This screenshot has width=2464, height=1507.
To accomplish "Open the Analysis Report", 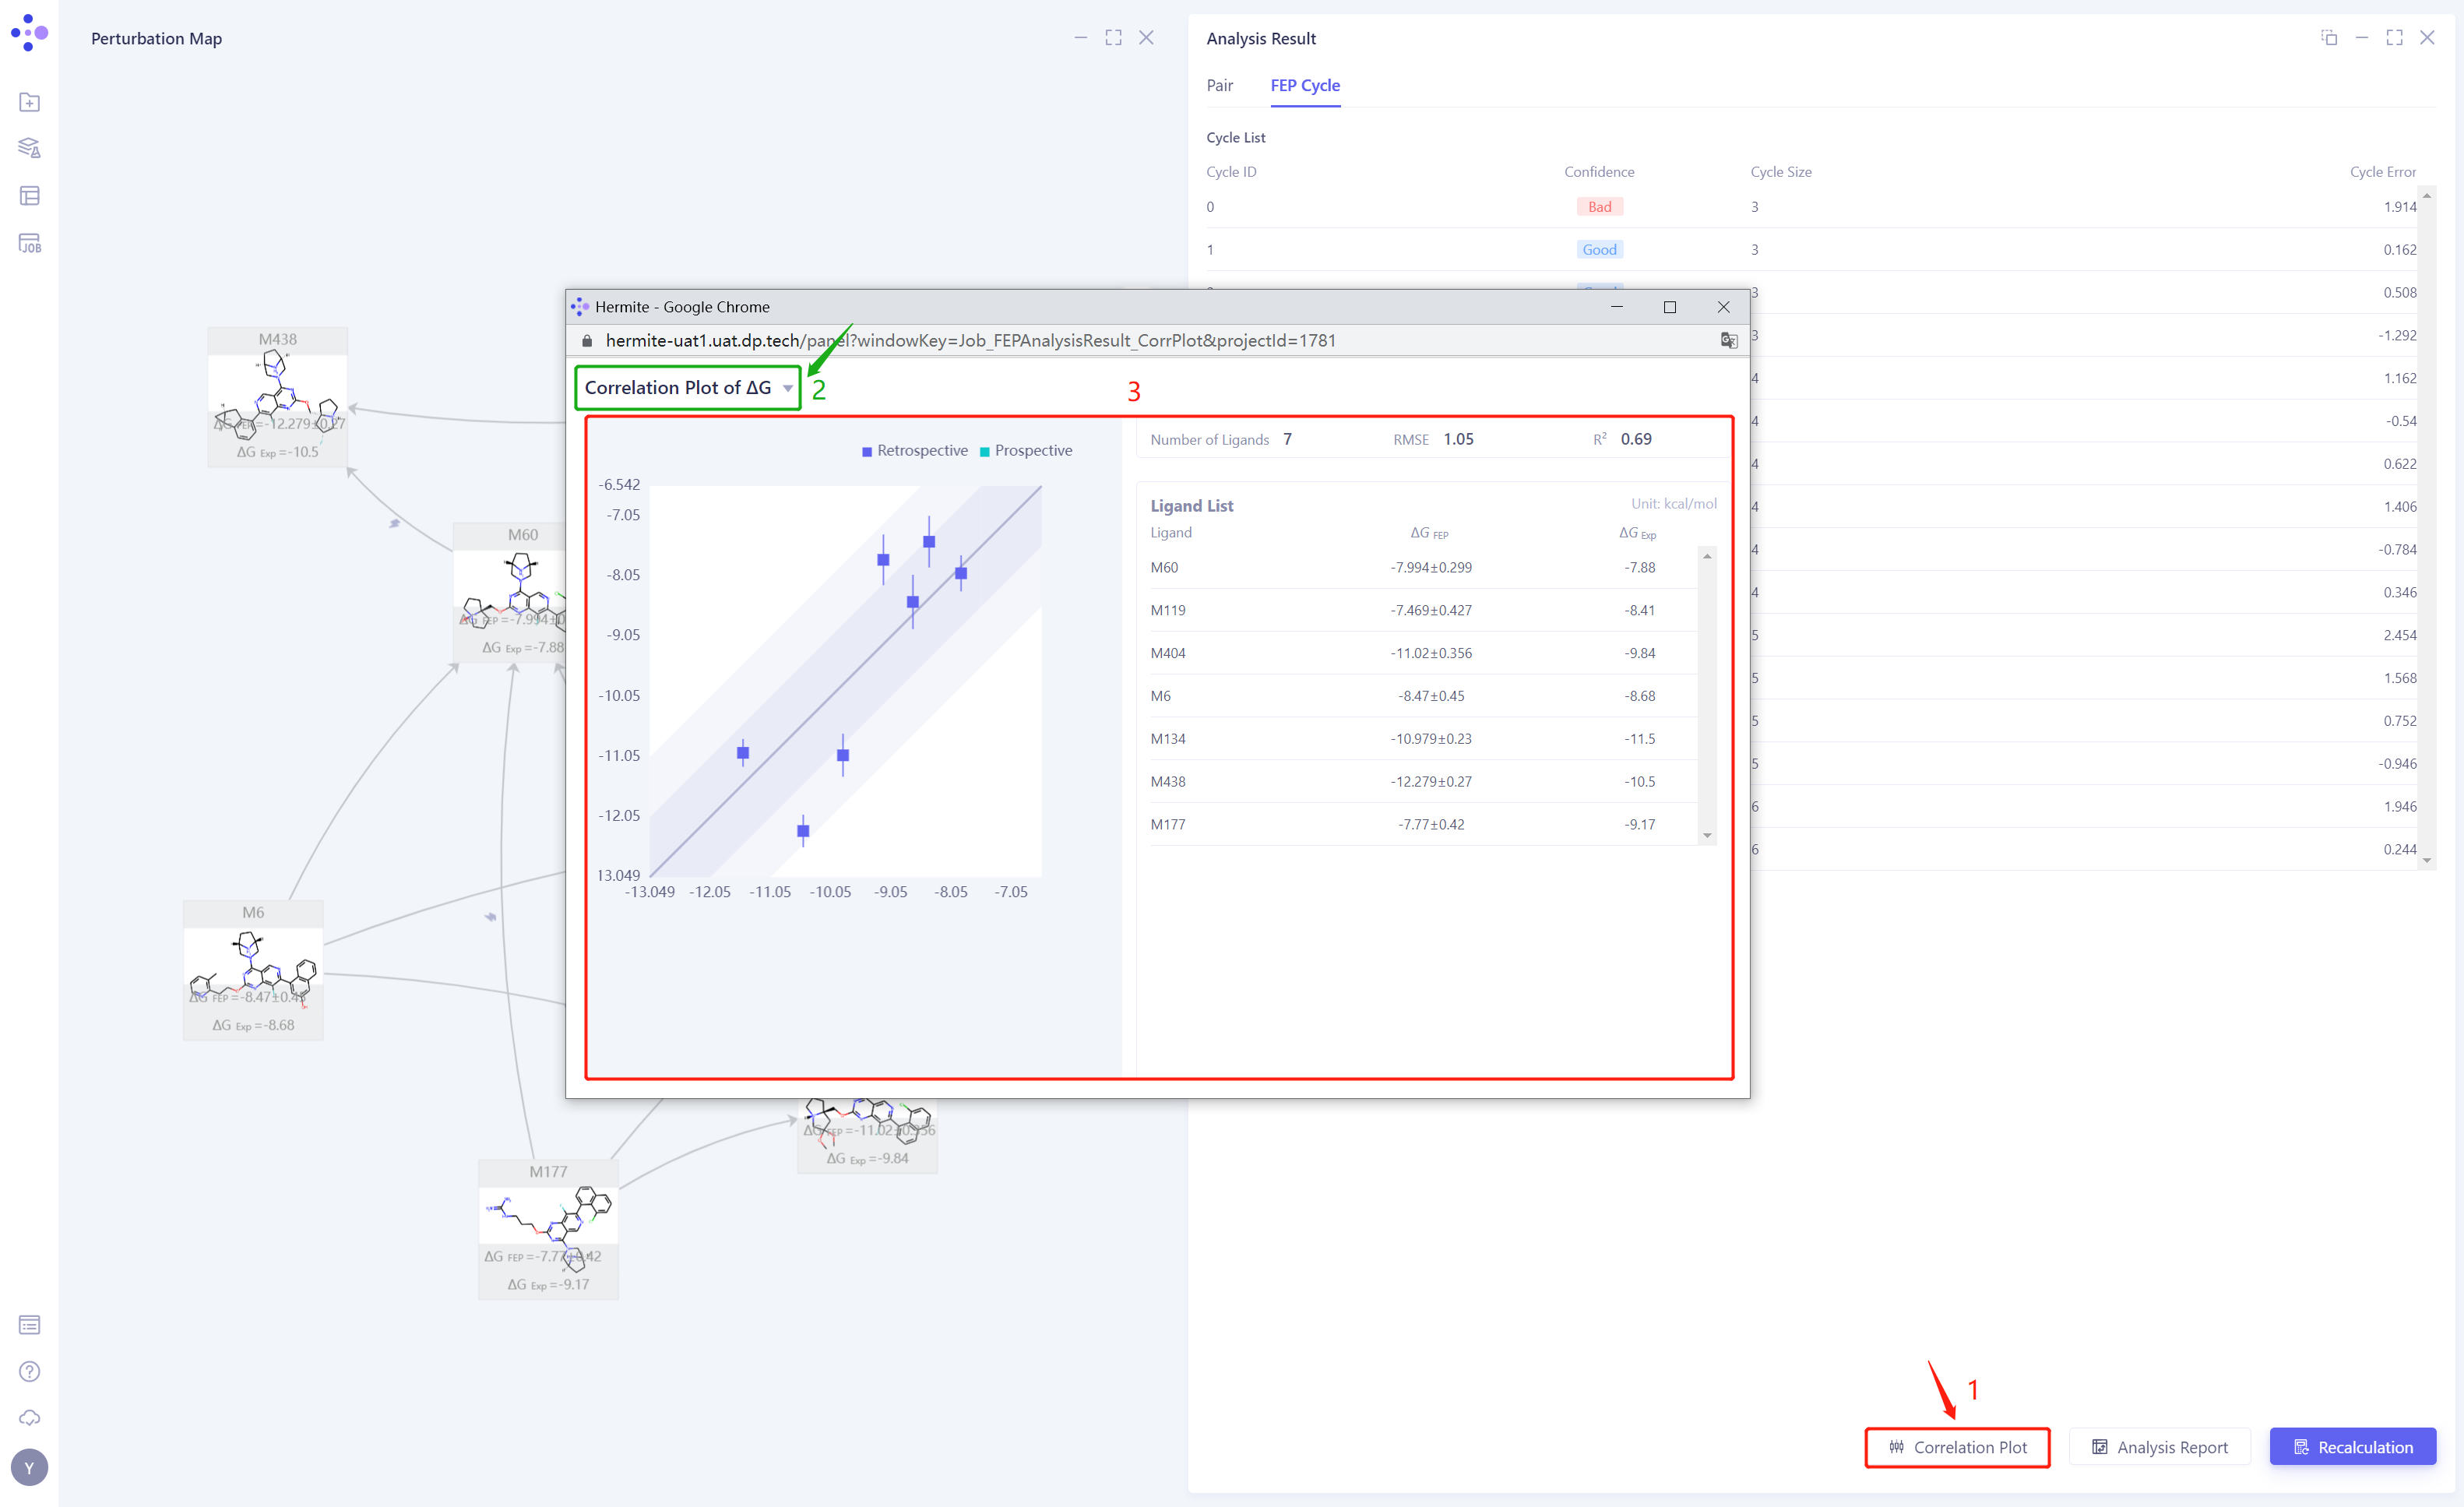I will [x=2160, y=1446].
